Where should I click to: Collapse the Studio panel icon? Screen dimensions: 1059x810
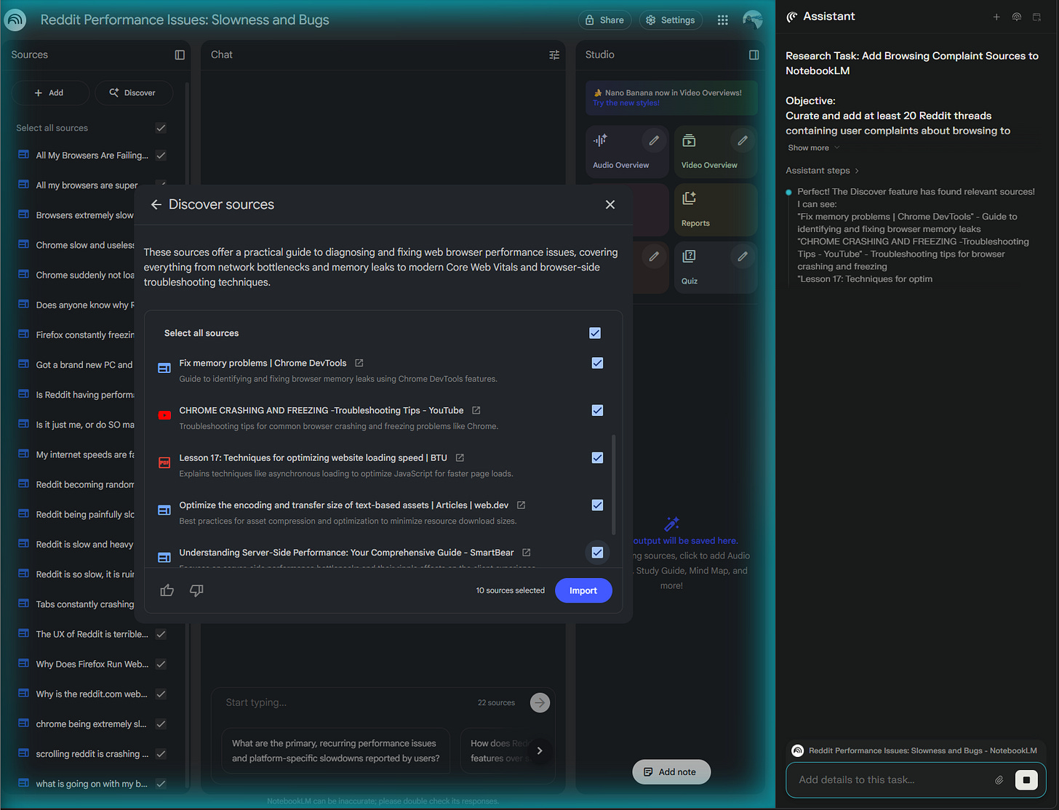(x=754, y=55)
